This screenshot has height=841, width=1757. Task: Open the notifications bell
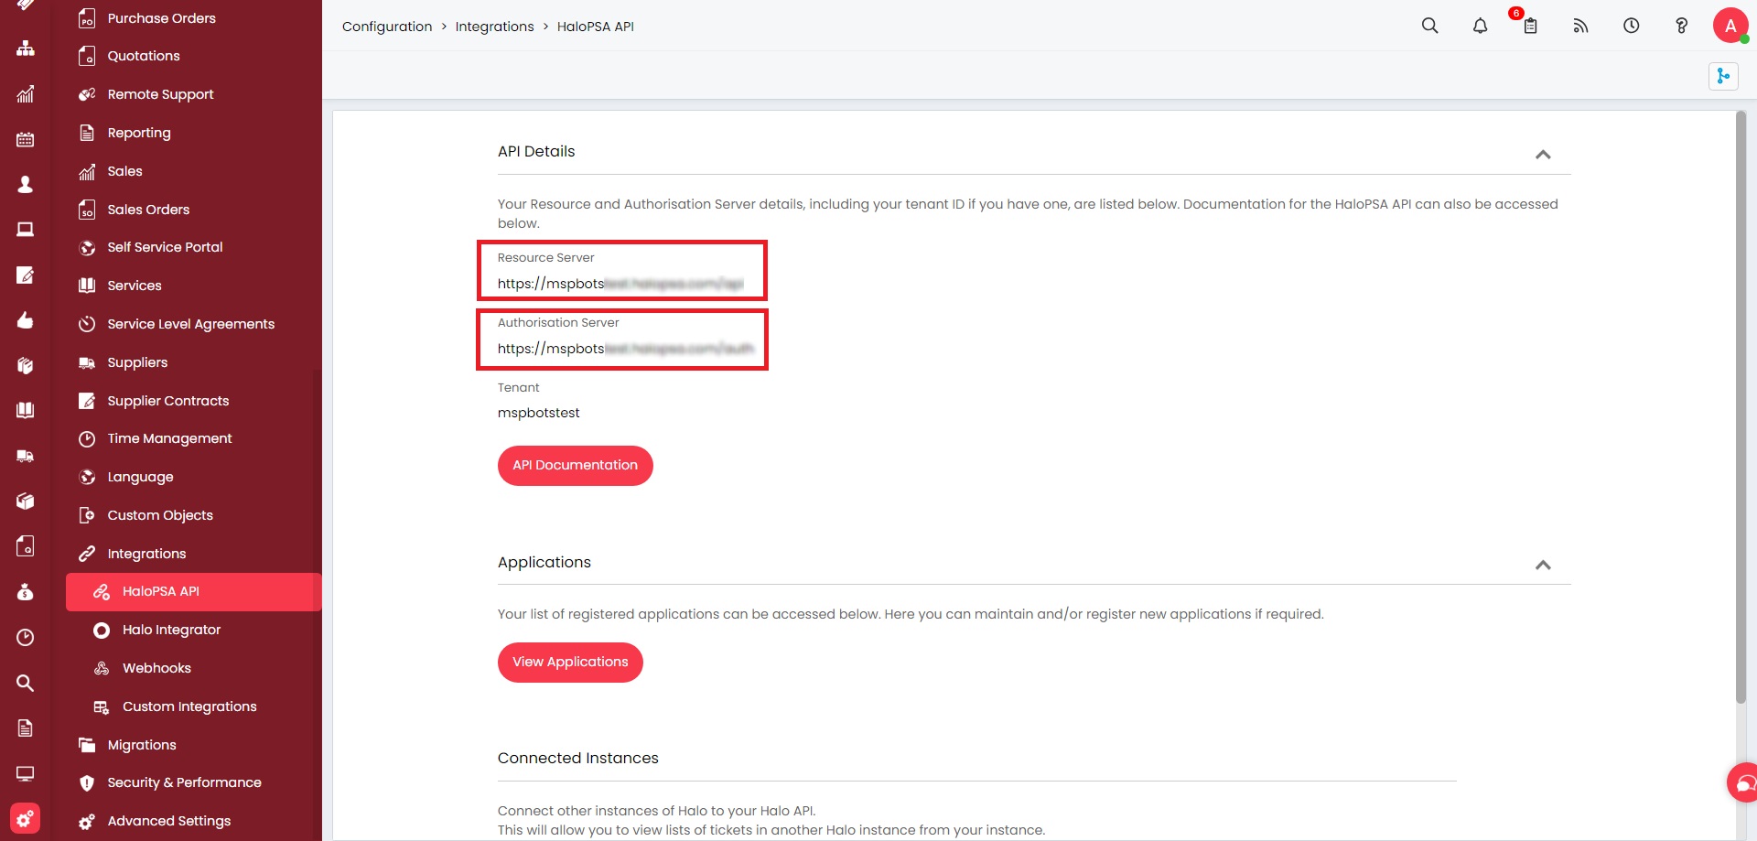click(x=1480, y=26)
